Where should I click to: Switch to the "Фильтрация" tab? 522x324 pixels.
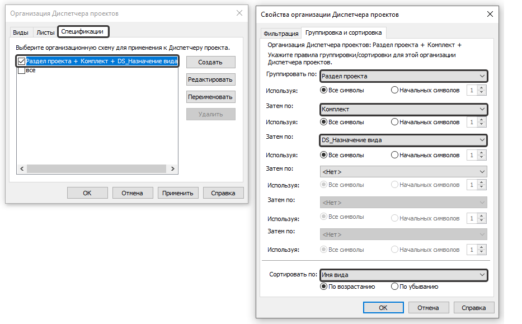click(281, 34)
